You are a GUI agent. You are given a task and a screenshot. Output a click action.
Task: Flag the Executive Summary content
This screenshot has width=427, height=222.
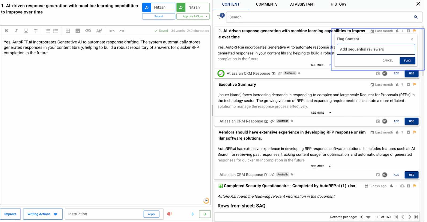tap(414, 84)
